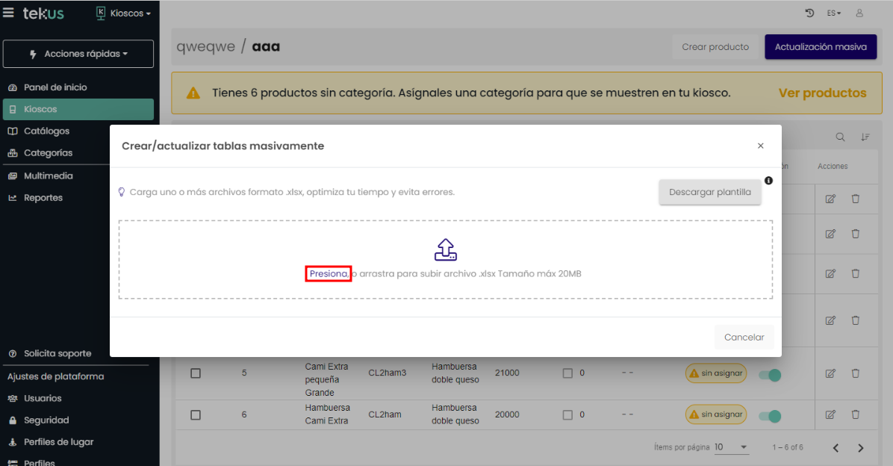Viewport: 893px width, 466px height.
Task: Open the Kioscos selector dropdown
Action: point(124,13)
